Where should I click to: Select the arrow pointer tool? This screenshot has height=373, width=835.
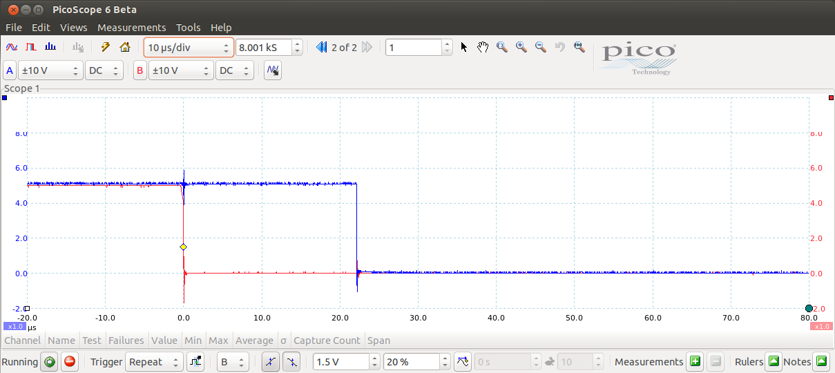tap(463, 47)
